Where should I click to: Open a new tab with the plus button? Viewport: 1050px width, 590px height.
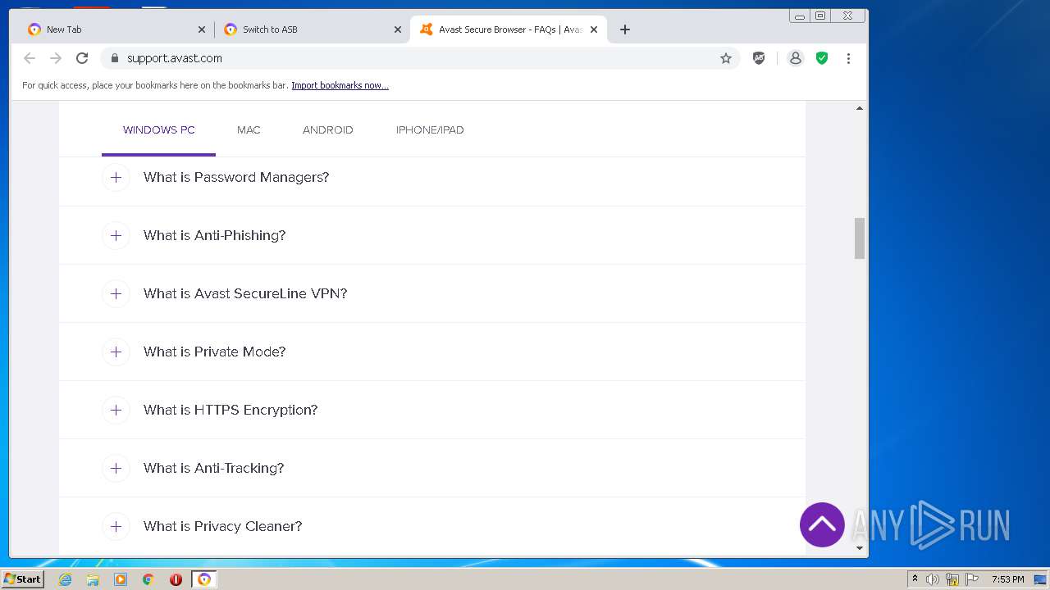point(625,29)
